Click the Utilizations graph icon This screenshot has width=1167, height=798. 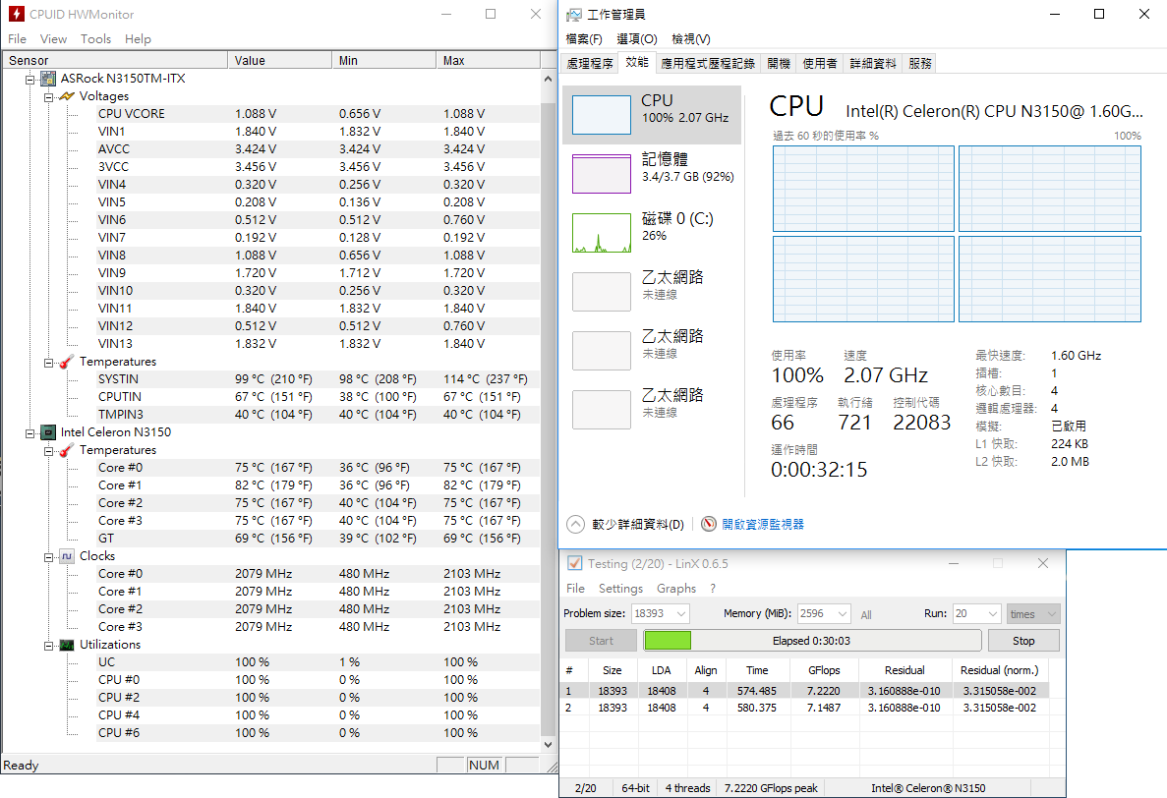point(67,645)
